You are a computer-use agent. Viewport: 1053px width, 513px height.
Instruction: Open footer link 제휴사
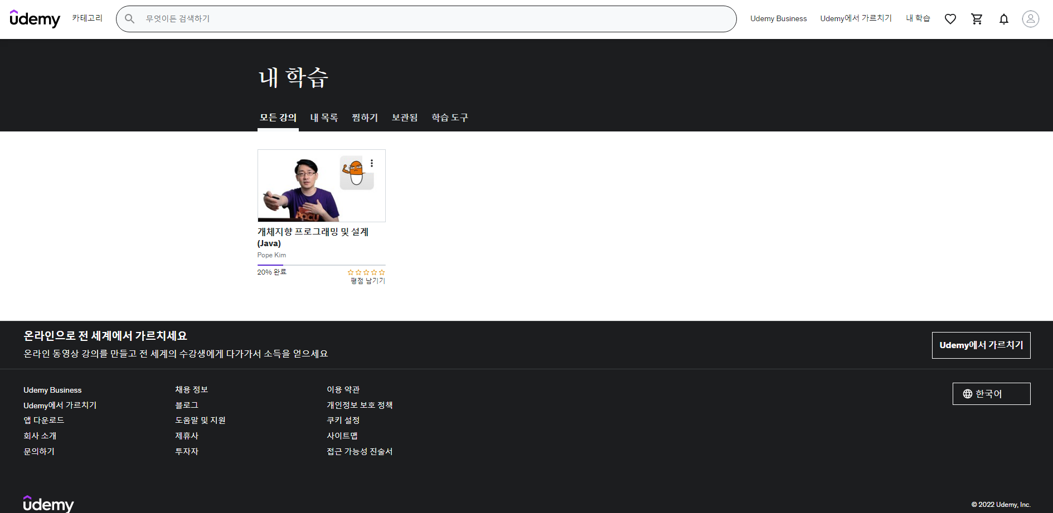tap(187, 436)
